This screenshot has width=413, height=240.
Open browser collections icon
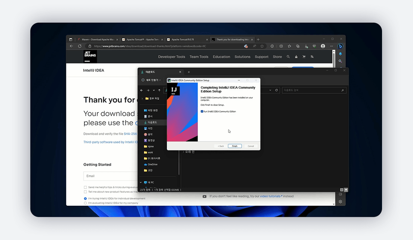(298, 46)
